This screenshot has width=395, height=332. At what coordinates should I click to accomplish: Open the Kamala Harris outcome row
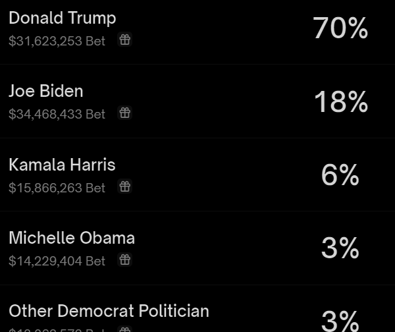click(x=62, y=165)
